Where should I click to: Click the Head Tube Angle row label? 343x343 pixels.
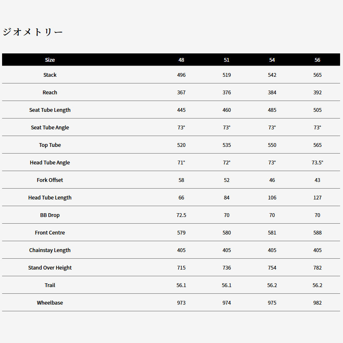coord(50,163)
